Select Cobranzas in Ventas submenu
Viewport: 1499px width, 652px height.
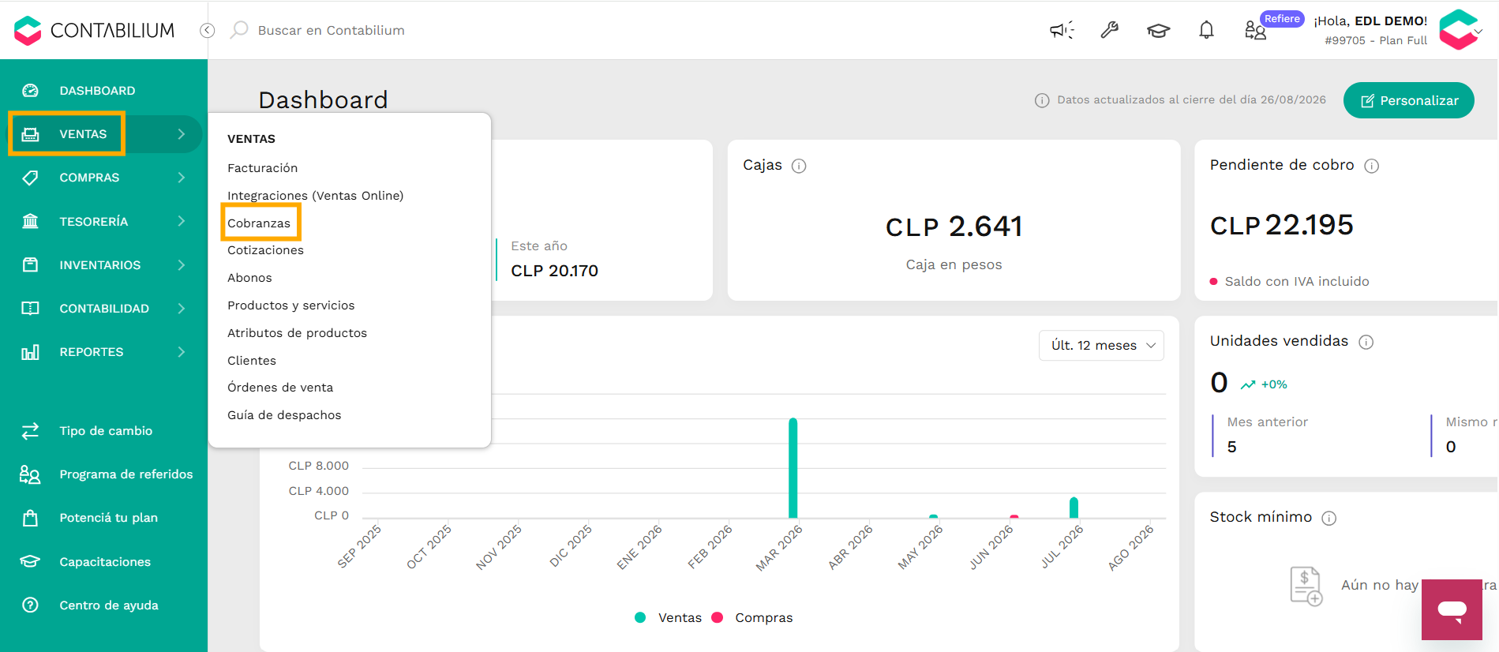(x=259, y=223)
